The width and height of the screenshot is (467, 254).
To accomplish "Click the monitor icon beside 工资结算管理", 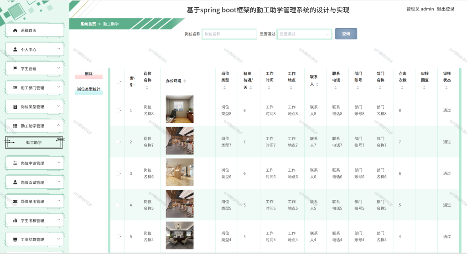I will point(15,239).
